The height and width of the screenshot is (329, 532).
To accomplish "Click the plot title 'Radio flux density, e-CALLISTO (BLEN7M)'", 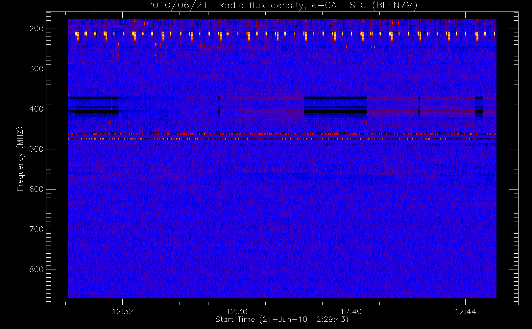I will tap(318, 6).
